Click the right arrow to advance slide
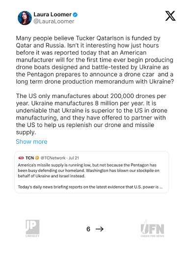190x254 pixels. coord(100,229)
